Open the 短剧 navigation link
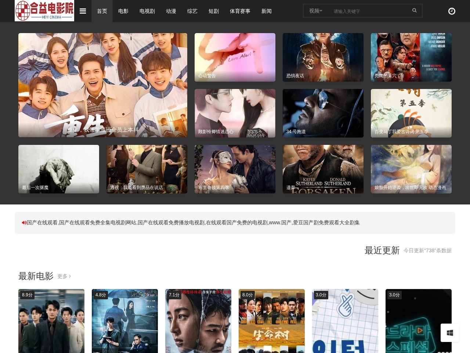The width and height of the screenshot is (470, 353). pyautogui.click(x=214, y=11)
